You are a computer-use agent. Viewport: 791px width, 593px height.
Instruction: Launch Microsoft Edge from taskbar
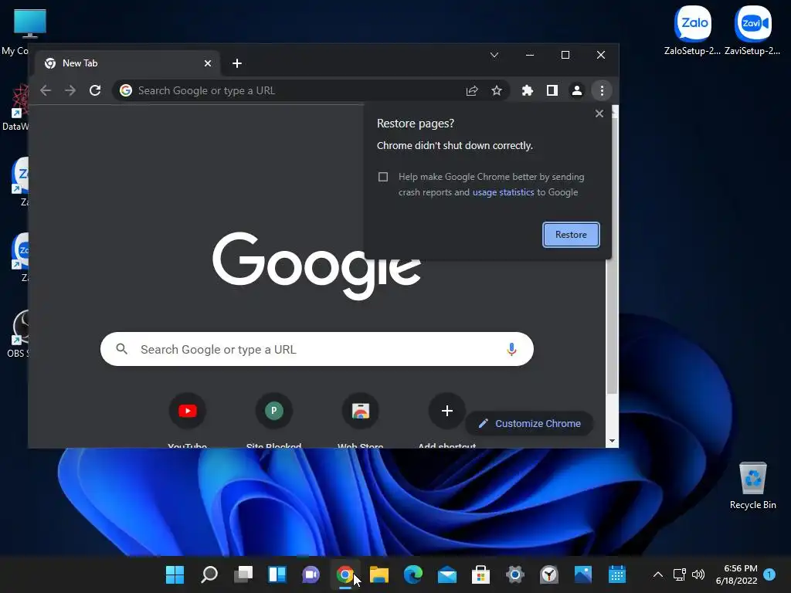[413, 574]
